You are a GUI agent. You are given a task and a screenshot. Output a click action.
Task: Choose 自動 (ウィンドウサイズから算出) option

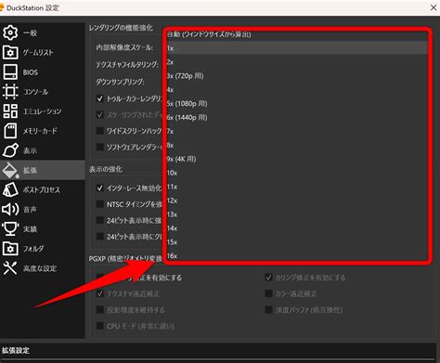pos(297,34)
